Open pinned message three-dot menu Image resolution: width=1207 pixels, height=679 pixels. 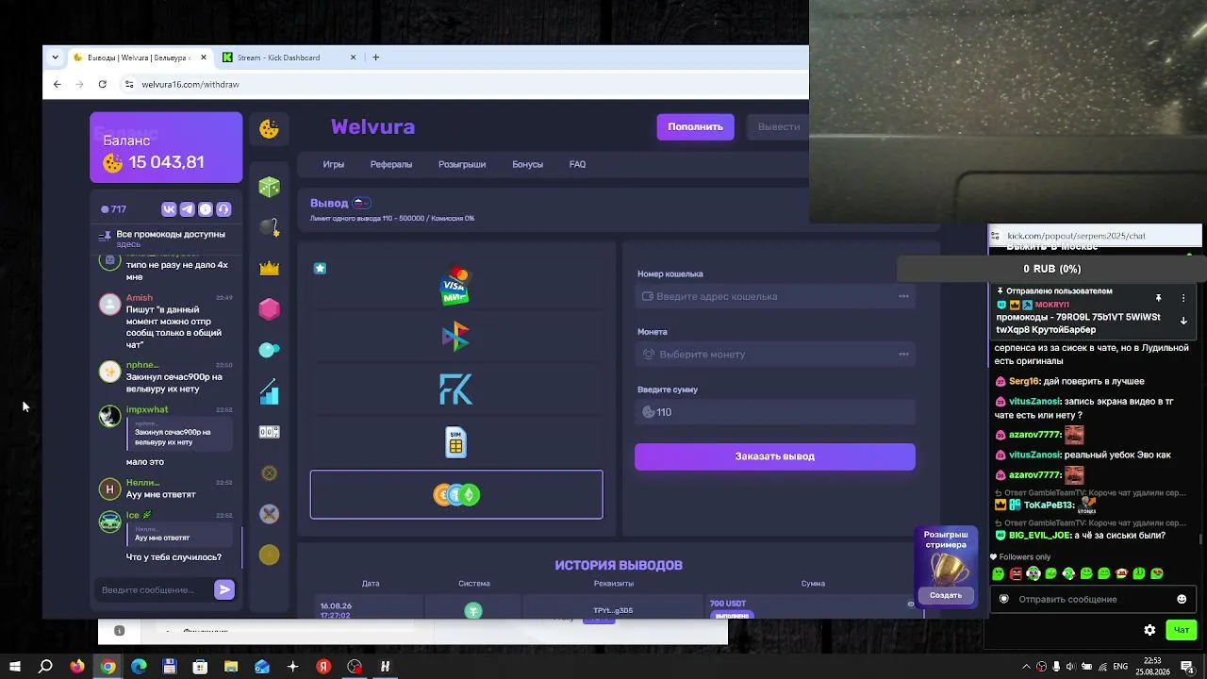[x=1183, y=298]
